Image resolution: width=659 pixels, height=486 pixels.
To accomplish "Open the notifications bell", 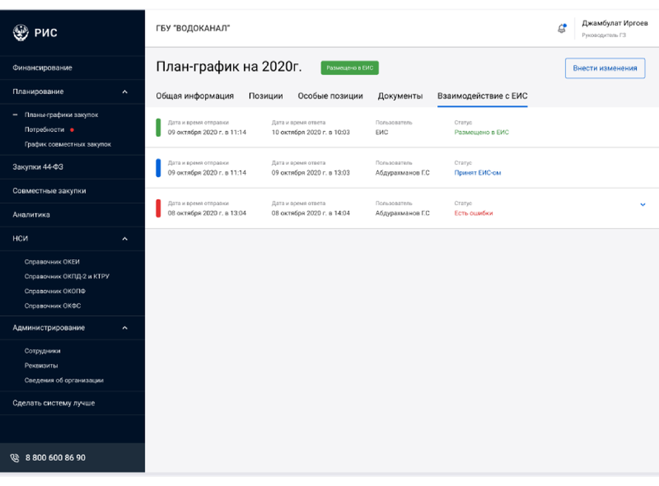I will [x=562, y=28].
